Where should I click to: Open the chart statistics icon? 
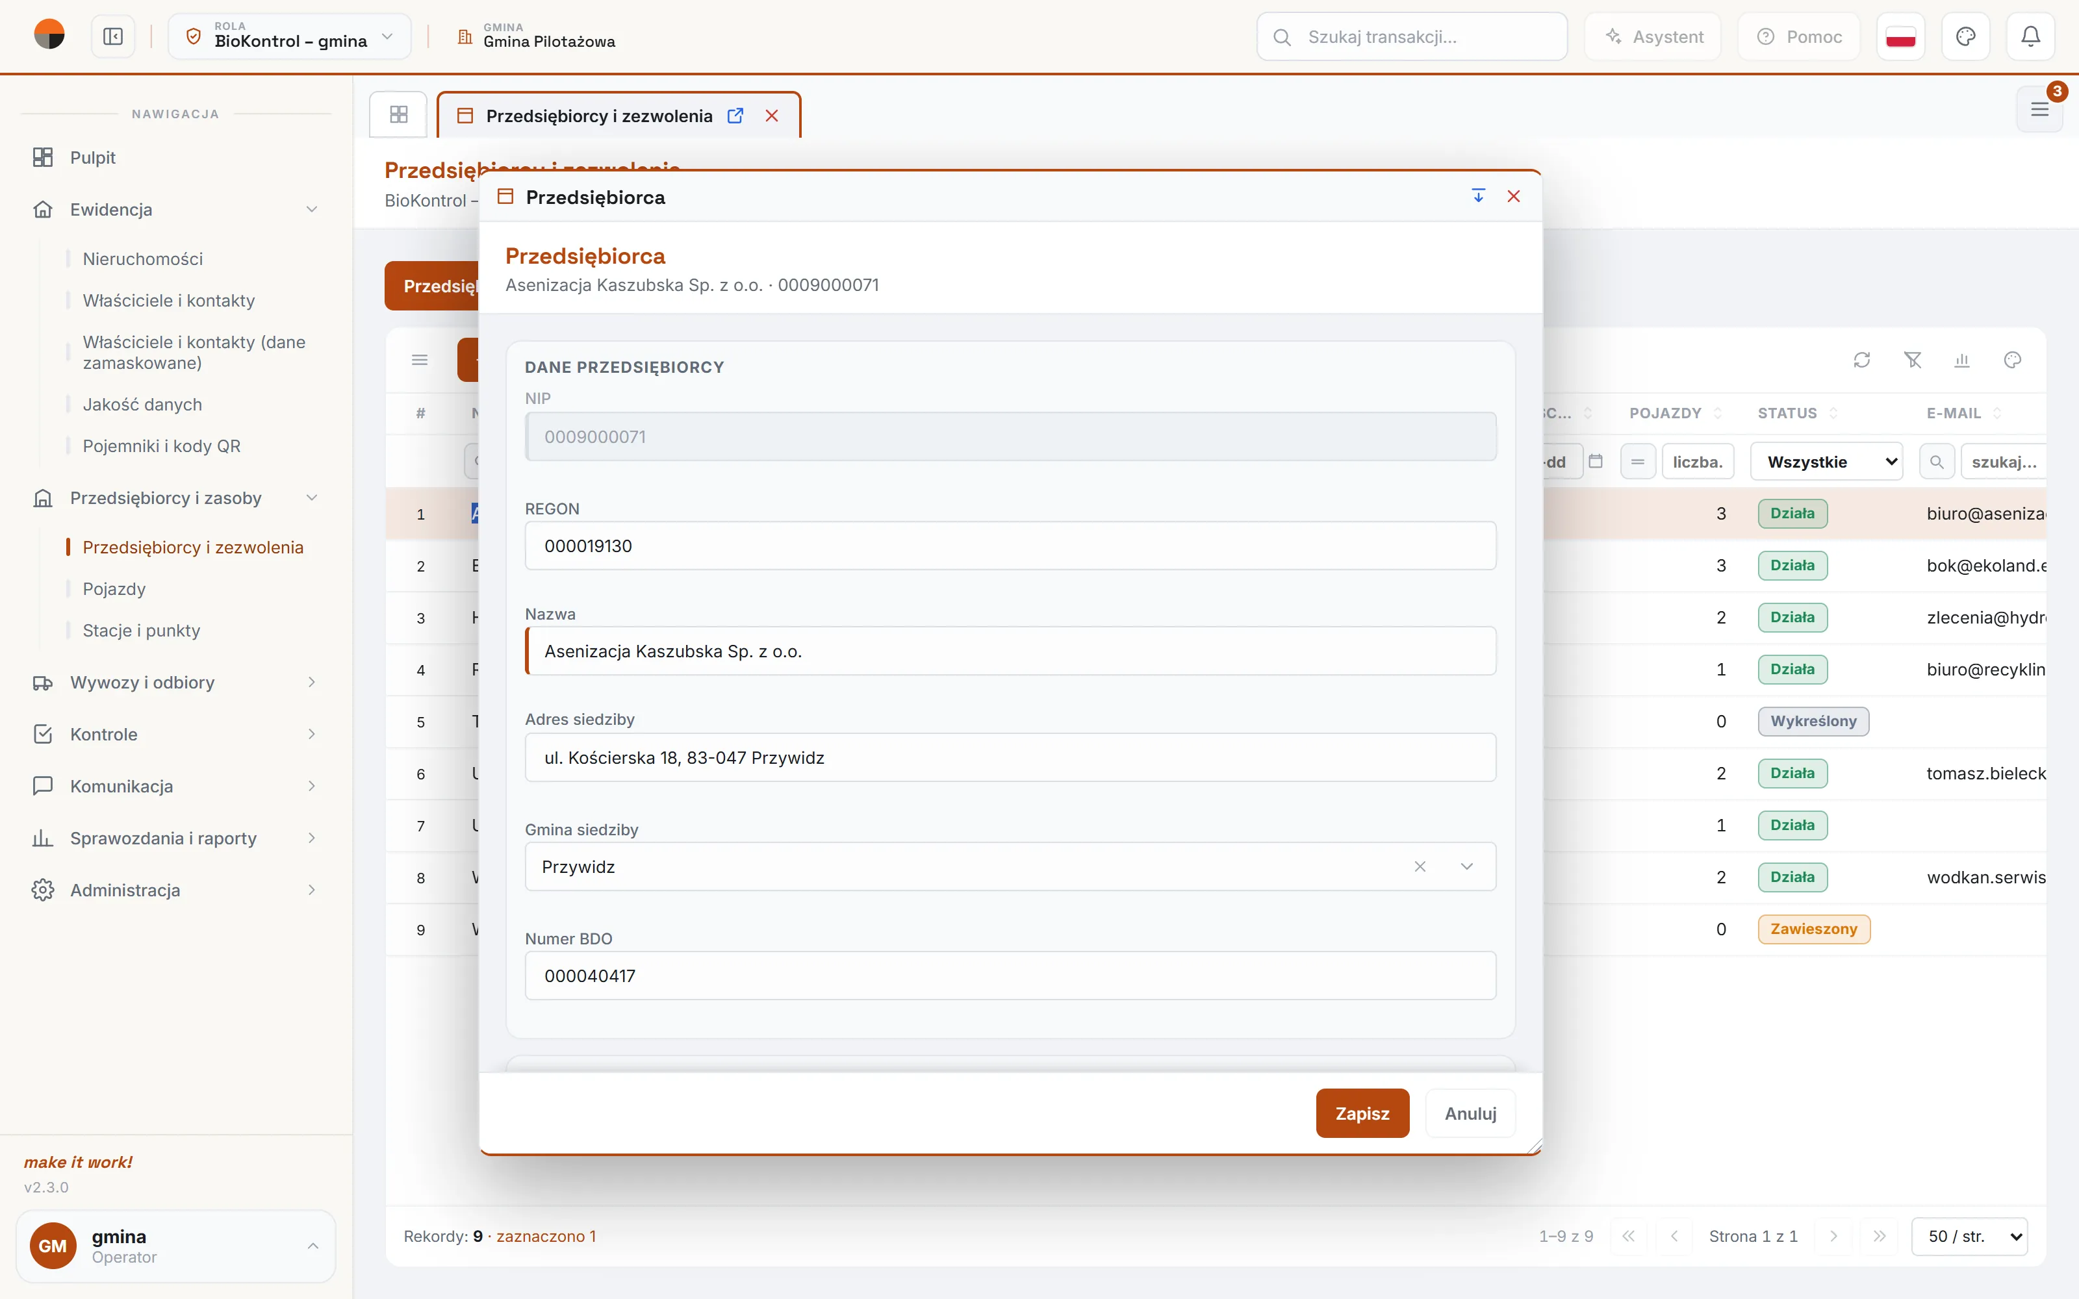[1962, 360]
